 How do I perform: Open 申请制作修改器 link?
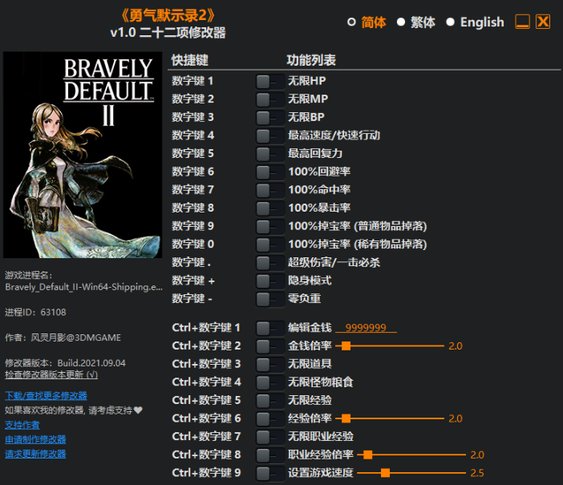[x=35, y=439]
